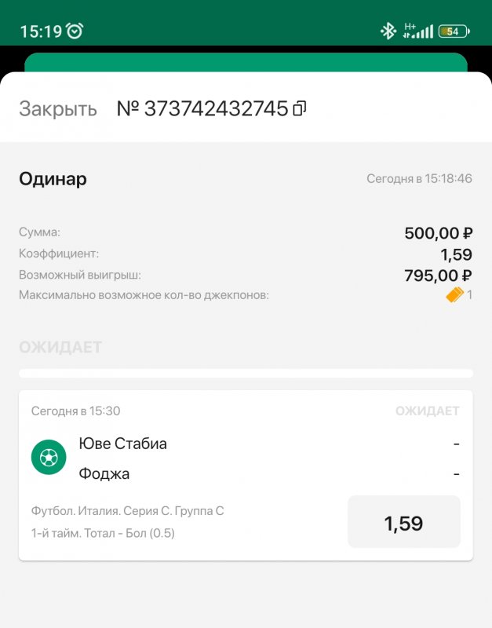This screenshot has width=492, height=628.
Task: Tap the Одинар bet type heading
Action: coord(53,179)
